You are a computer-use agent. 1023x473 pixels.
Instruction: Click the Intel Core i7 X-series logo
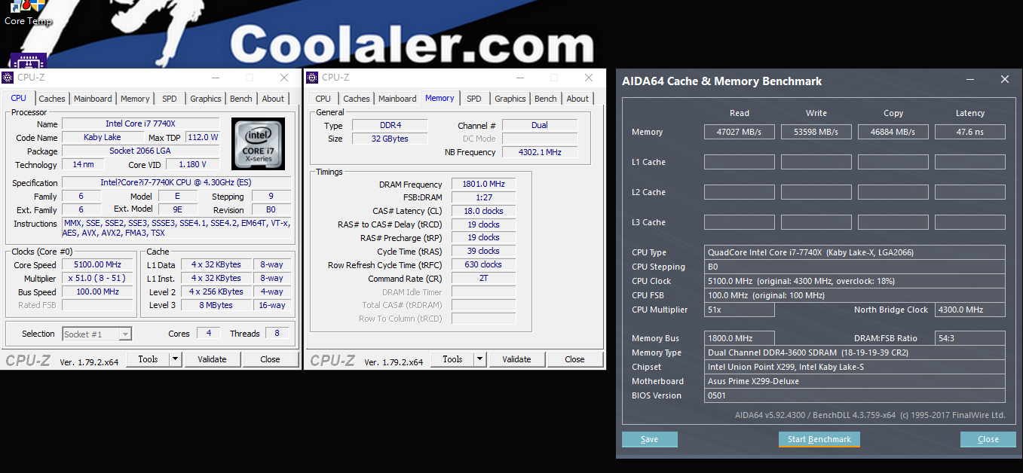pyautogui.click(x=258, y=143)
